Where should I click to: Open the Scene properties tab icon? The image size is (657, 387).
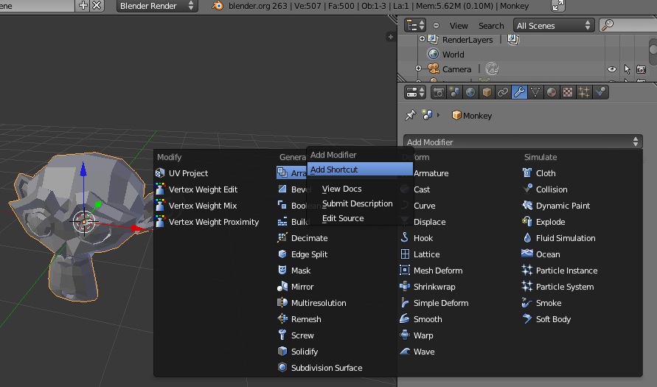tap(455, 92)
